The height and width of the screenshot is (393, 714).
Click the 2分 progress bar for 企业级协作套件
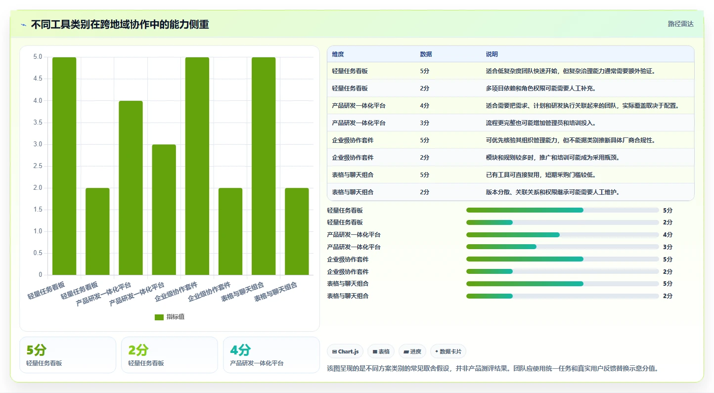pos(563,271)
